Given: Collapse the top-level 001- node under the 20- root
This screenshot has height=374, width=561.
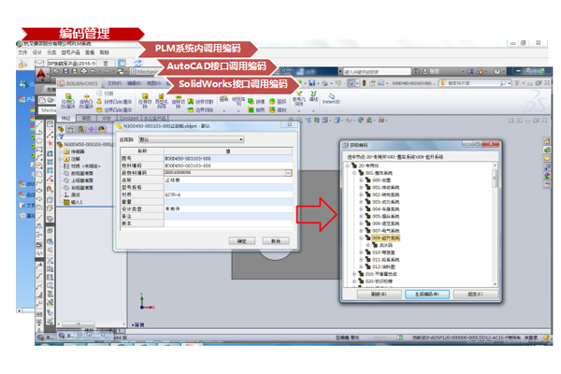Looking at the screenshot, I should pyautogui.click(x=354, y=173).
